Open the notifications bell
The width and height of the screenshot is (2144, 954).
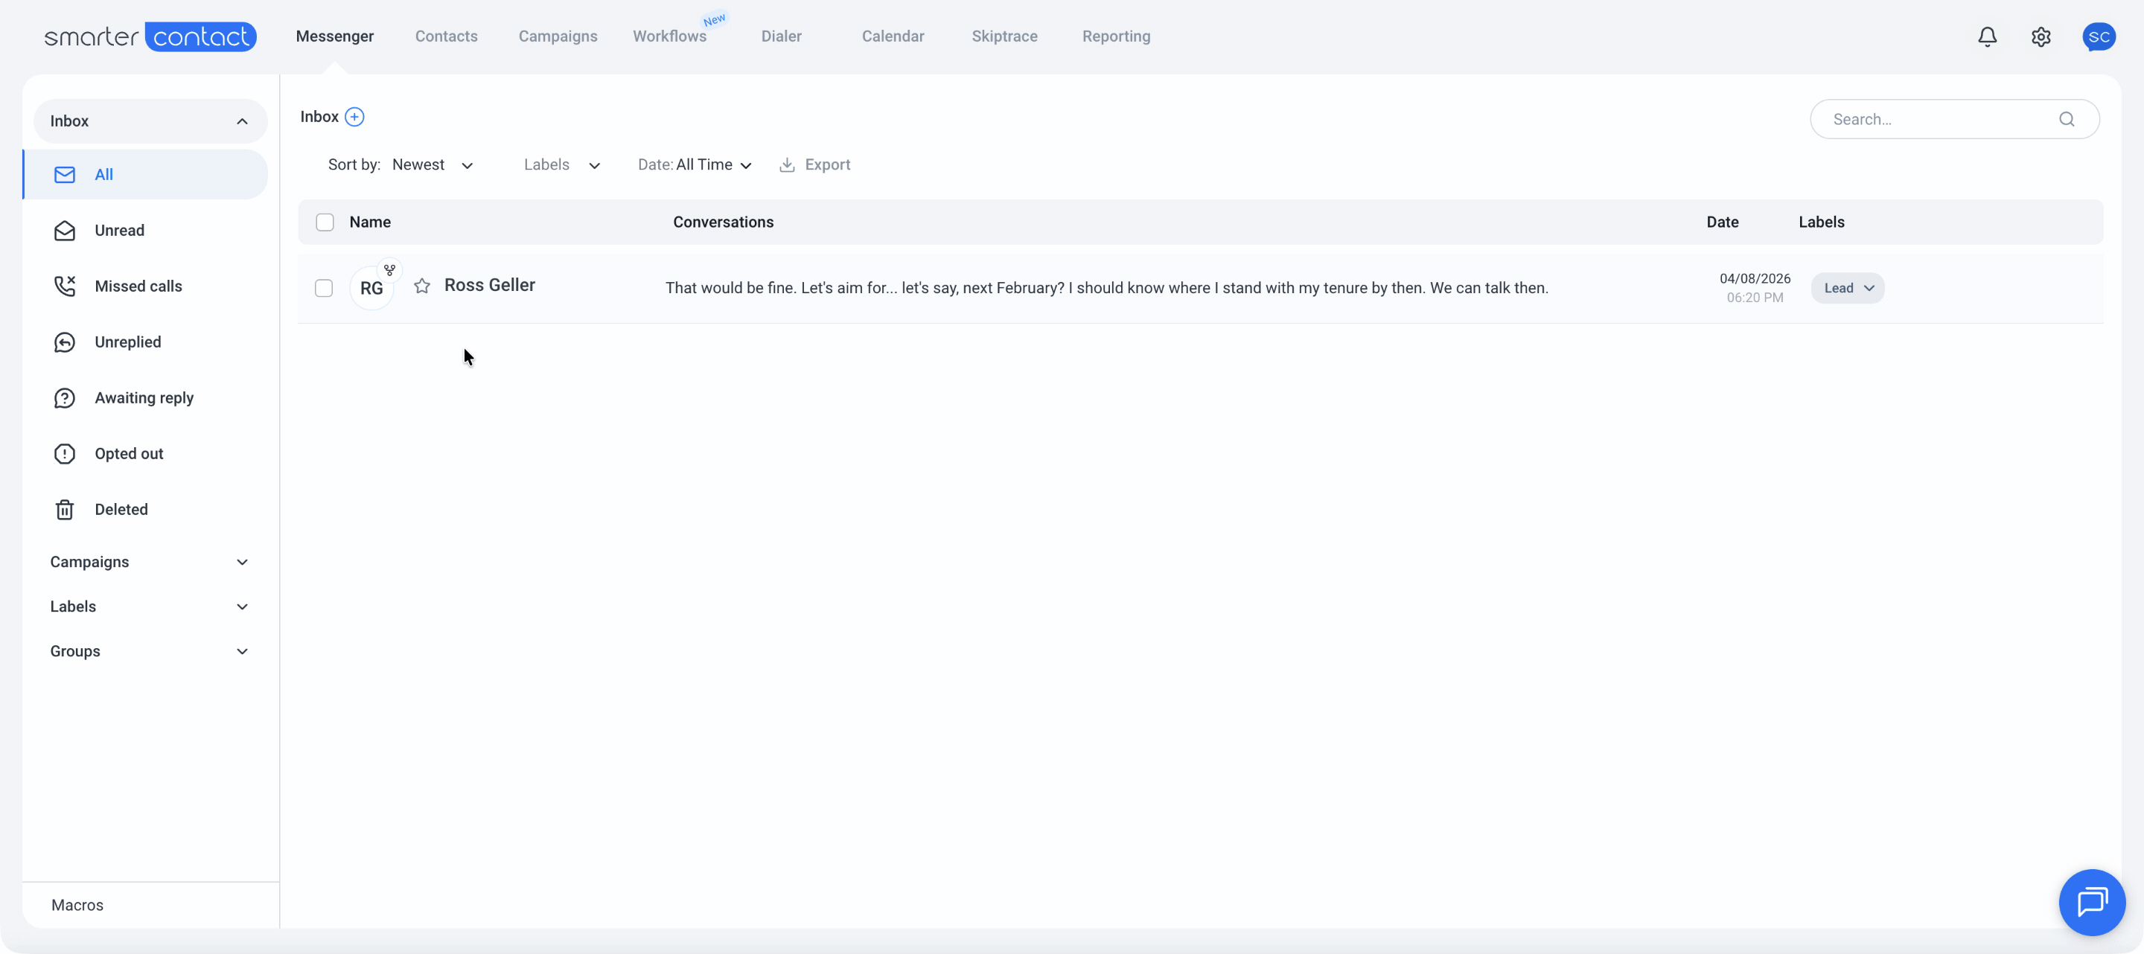[x=1987, y=36]
